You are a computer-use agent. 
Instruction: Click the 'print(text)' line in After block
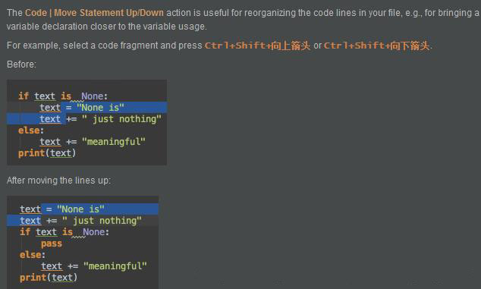click(x=49, y=278)
